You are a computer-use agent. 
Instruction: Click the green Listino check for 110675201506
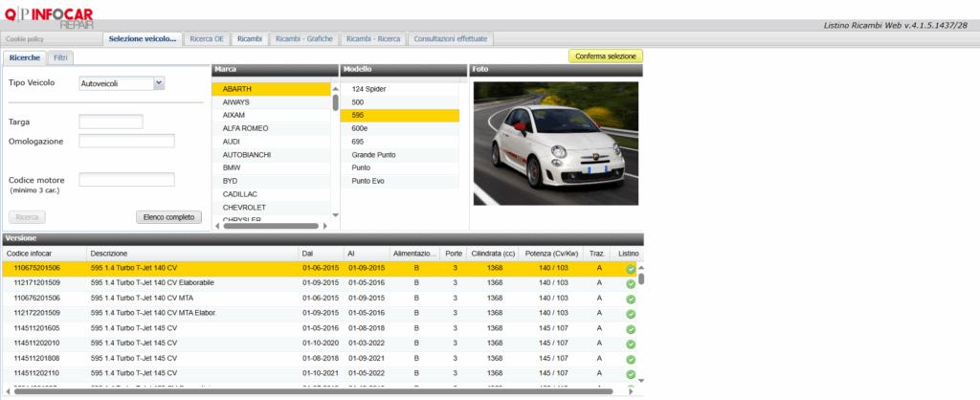(631, 269)
